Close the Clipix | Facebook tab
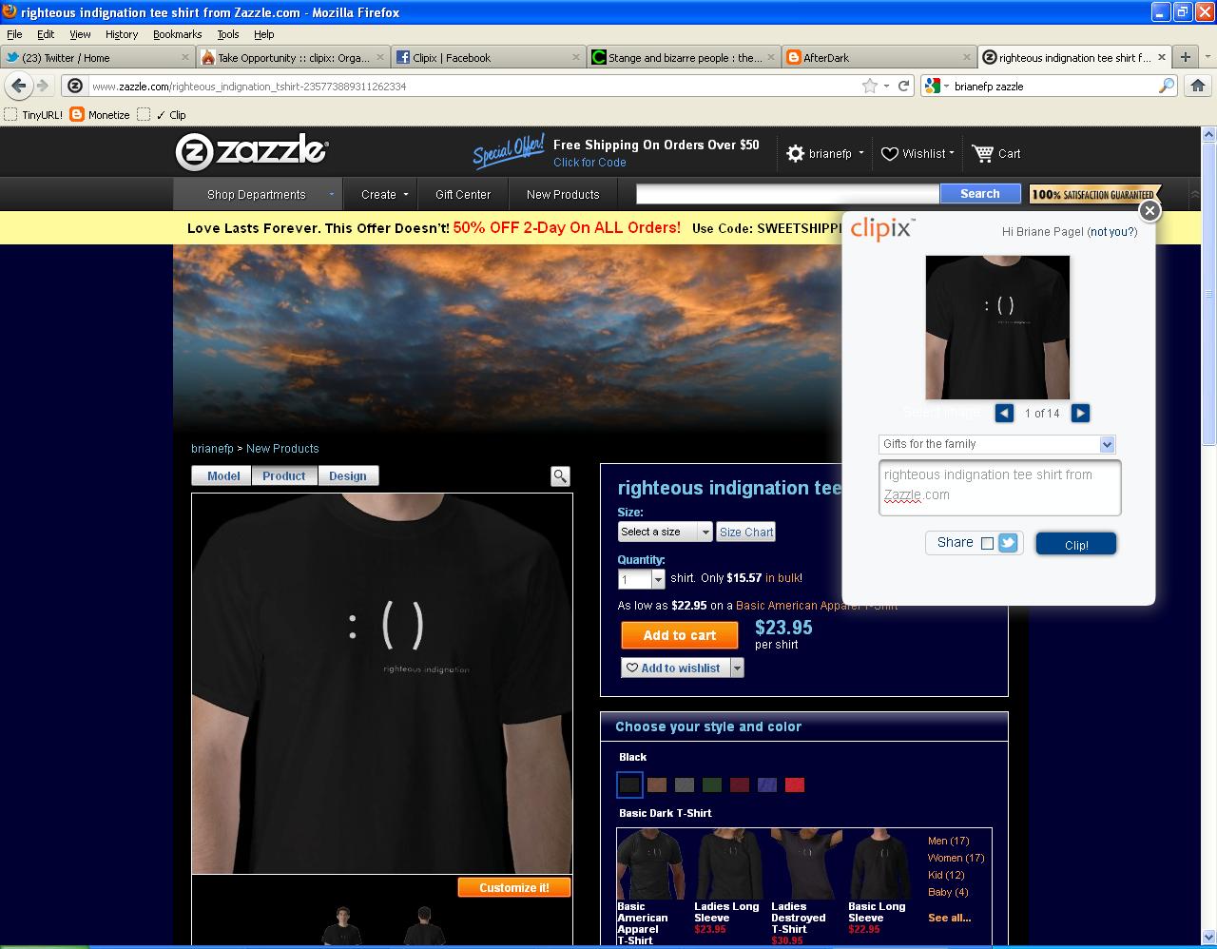 click(576, 57)
